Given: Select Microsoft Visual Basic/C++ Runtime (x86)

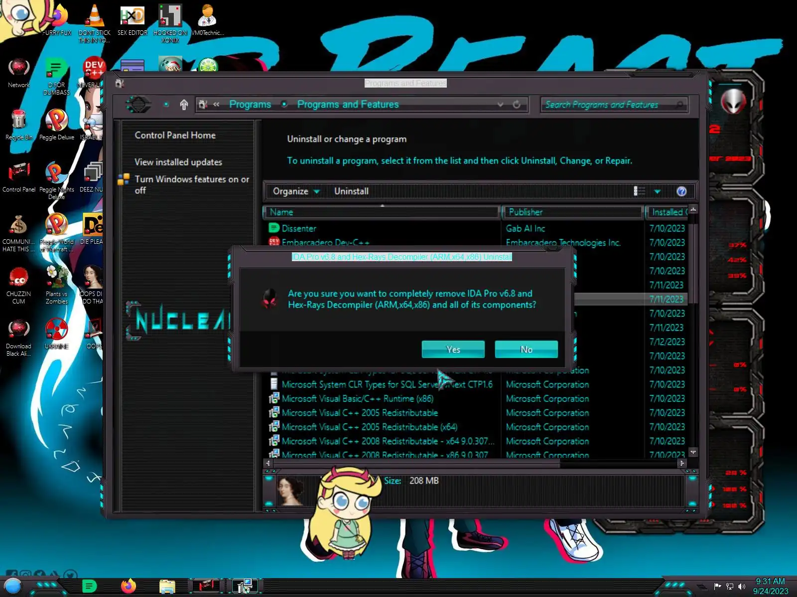Looking at the screenshot, I should tap(381, 398).
